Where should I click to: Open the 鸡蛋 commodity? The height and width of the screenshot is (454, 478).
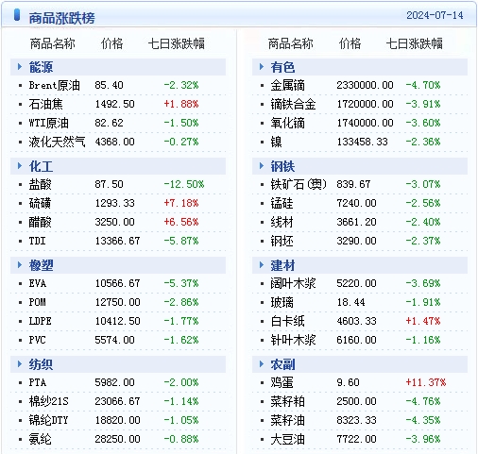pyautogui.click(x=282, y=382)
